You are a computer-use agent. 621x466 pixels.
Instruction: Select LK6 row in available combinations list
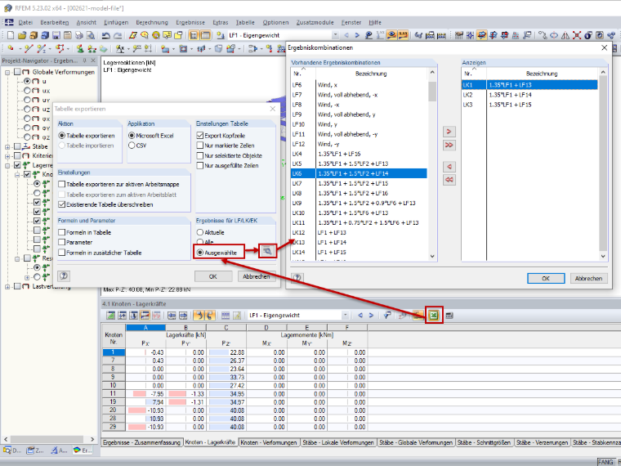[x=359, y=173]
